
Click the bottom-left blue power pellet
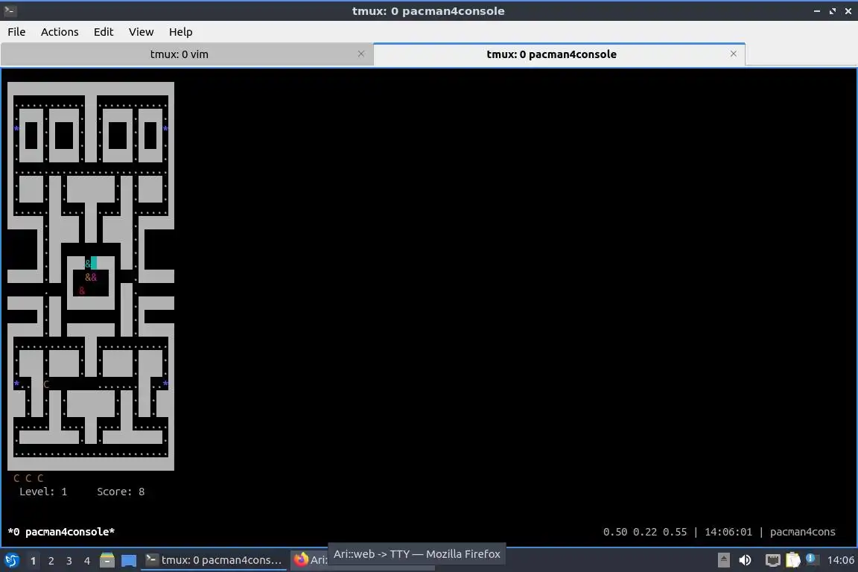pyautogui.click(x=16, y=384)
